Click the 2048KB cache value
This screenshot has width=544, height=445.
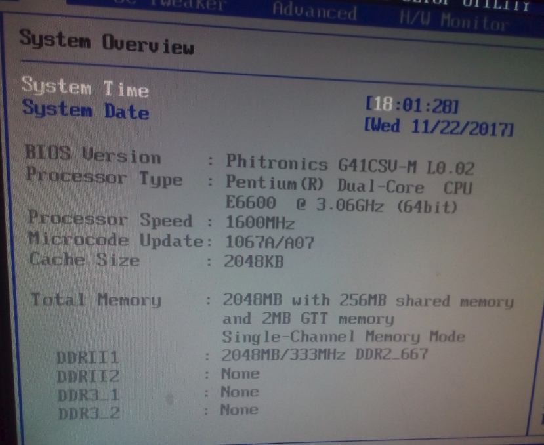click(x=253, y=261)
